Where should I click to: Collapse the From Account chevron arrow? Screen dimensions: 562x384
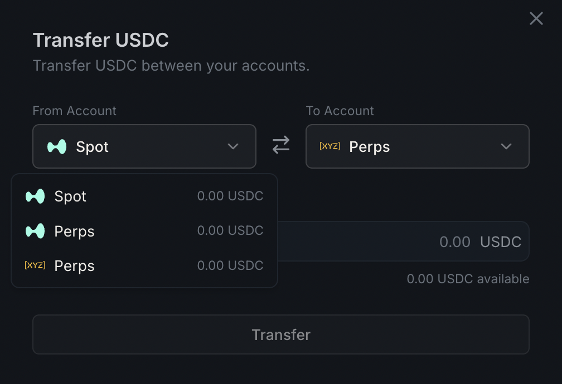click(233, 146)
